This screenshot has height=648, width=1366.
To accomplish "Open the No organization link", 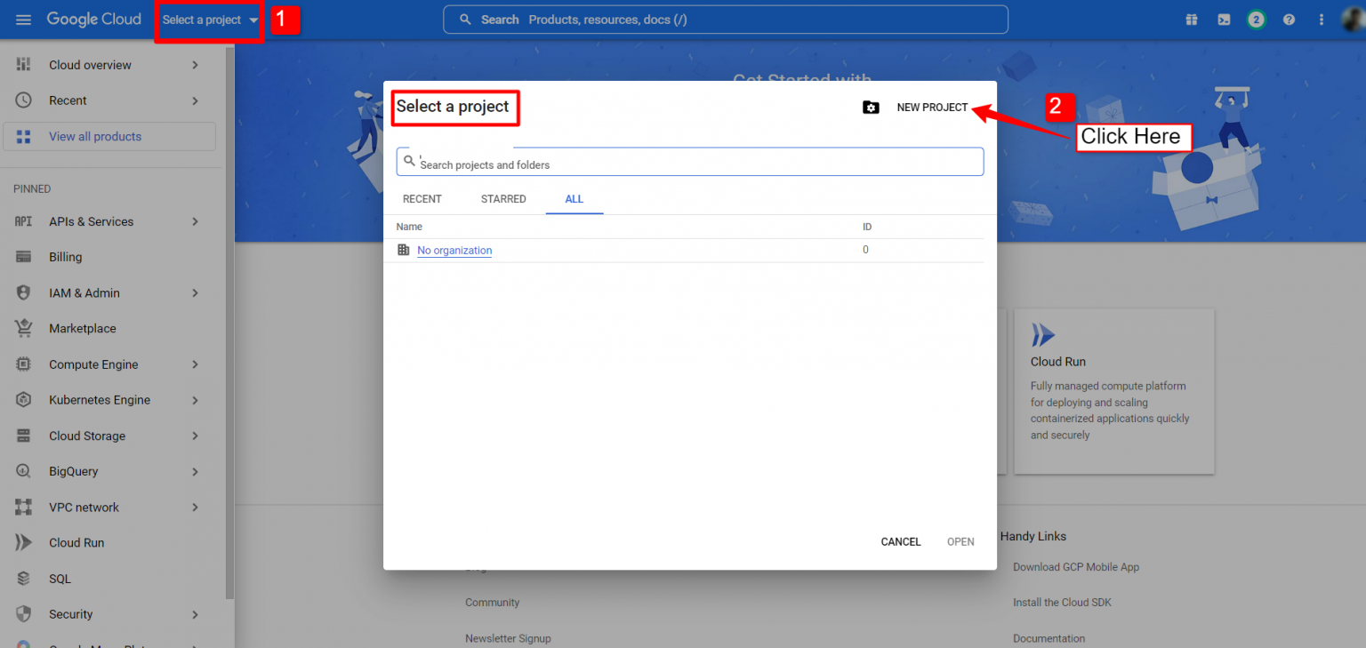I will coord(454,250).
